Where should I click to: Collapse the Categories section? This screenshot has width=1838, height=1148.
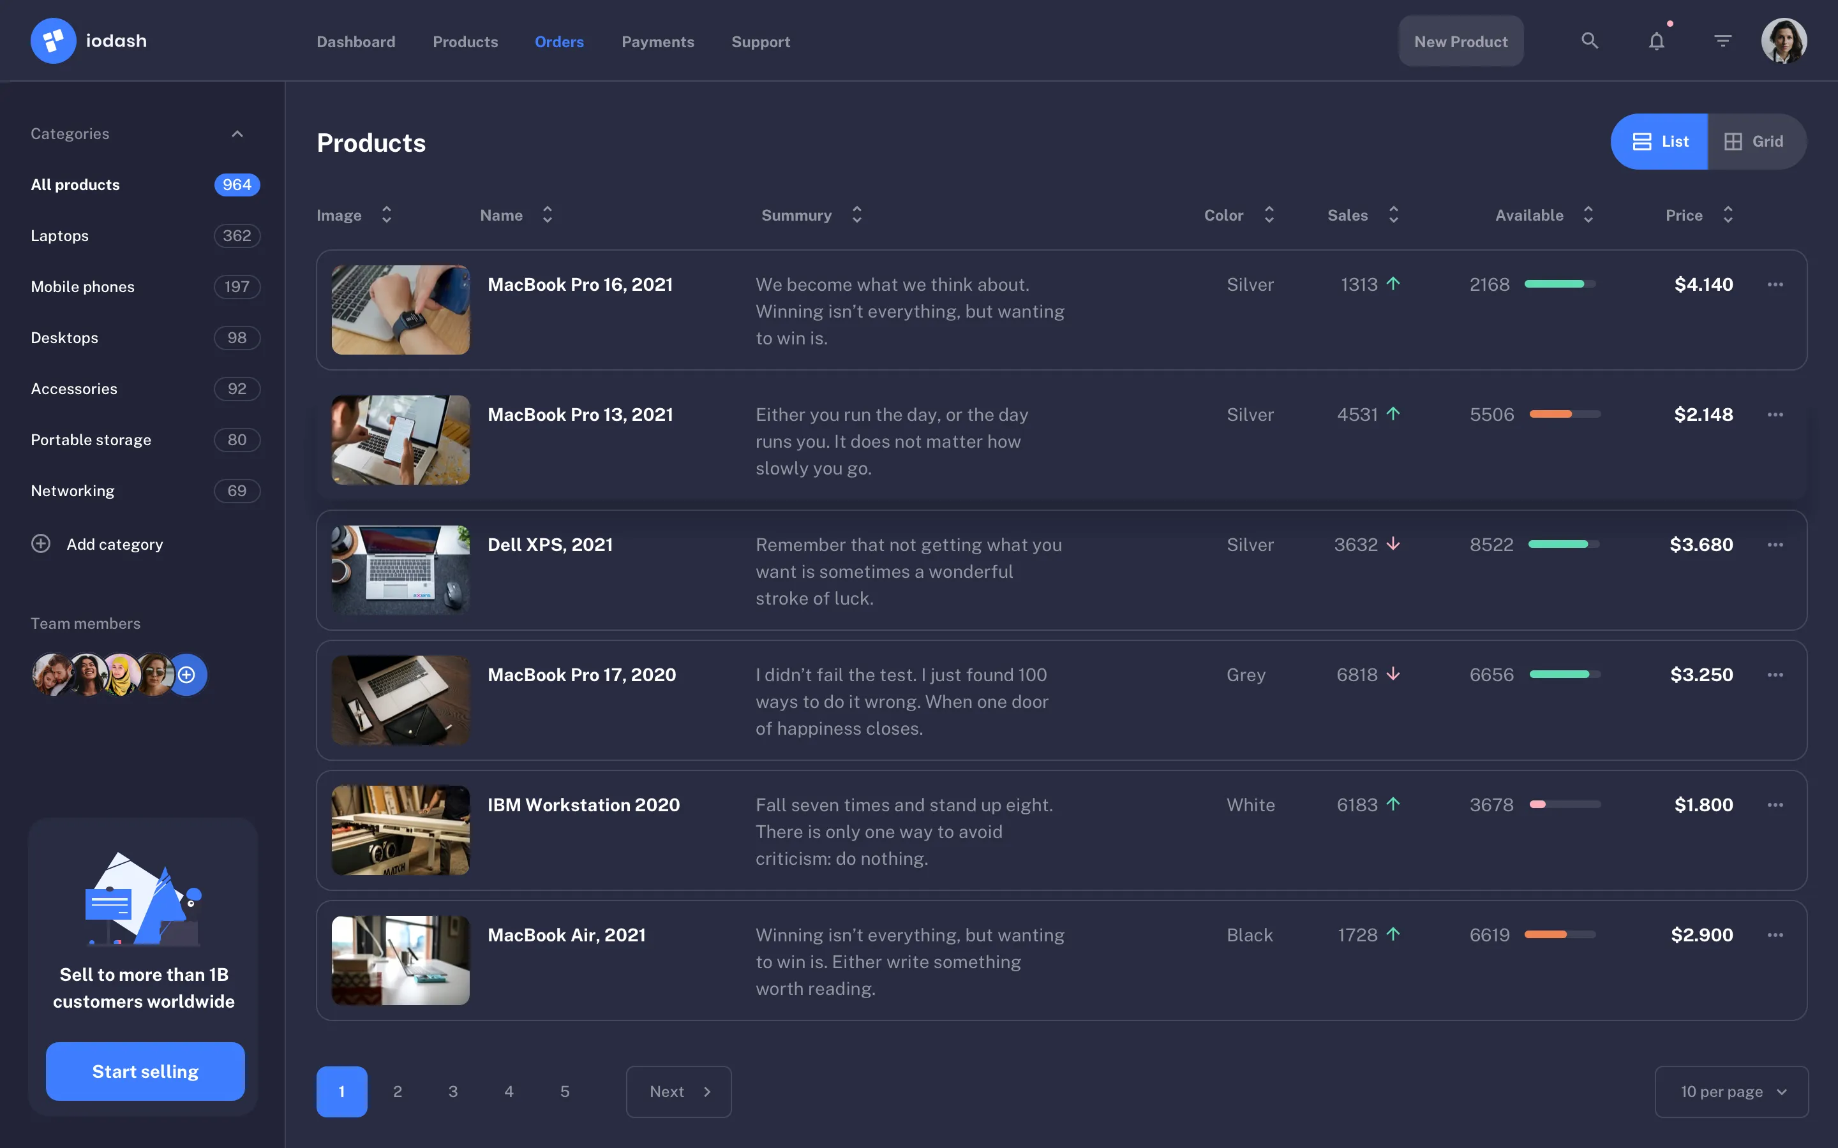(x=237, y=134)
